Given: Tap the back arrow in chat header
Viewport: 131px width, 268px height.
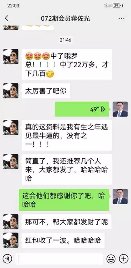Looking at the screenshot, I should (7, 18).
